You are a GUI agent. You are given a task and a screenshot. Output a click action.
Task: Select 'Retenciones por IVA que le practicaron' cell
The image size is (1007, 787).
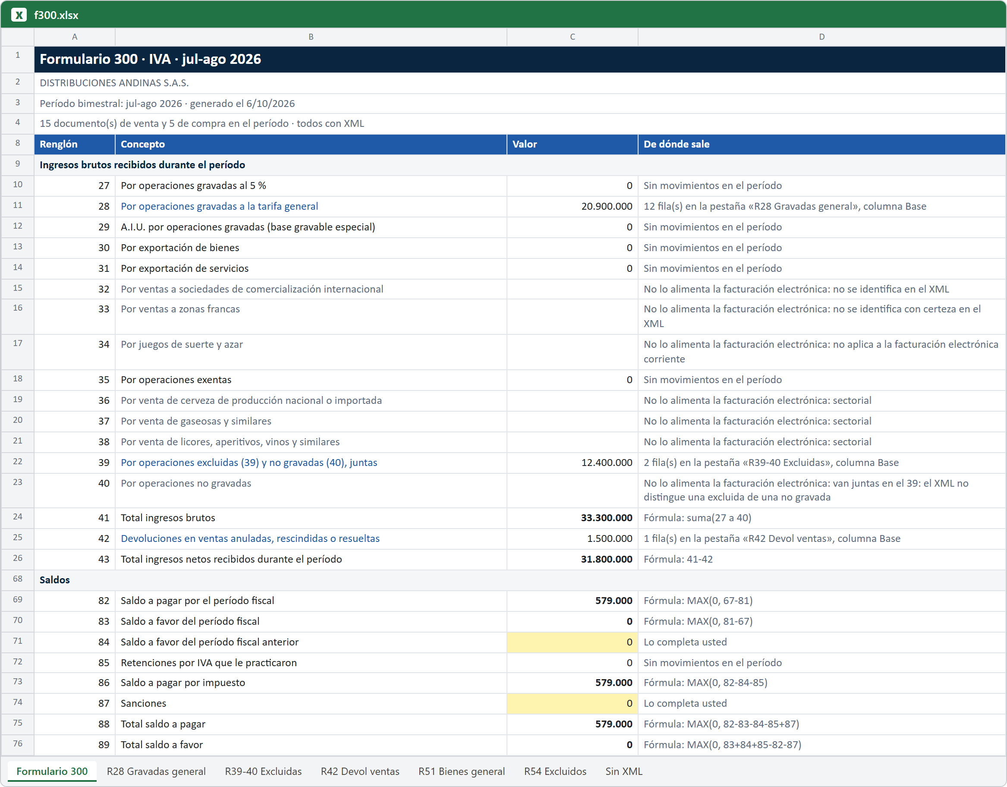pos(311,662)
